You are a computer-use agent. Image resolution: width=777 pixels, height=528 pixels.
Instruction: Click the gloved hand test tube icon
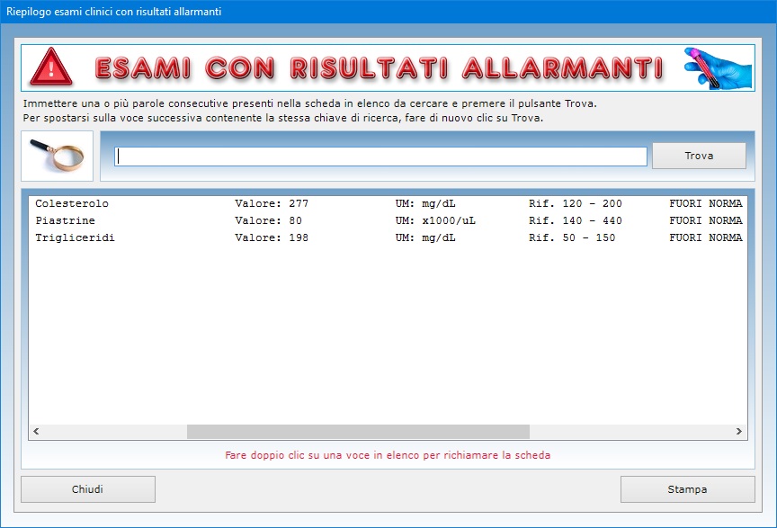(718, 67)
